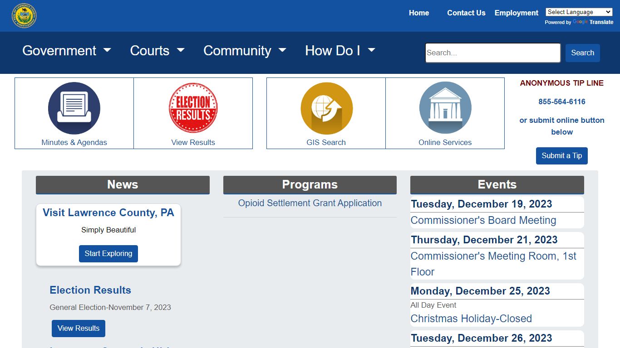Click the Submit a Tip button
620x348 pixels.
562,156
